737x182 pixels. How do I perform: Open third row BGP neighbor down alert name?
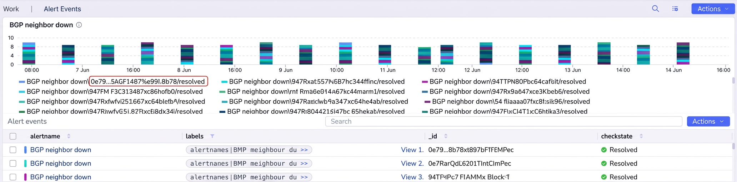coord(61,177)
